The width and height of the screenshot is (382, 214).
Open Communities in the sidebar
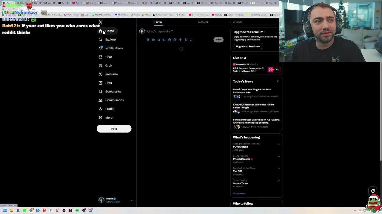click(111, 100)
